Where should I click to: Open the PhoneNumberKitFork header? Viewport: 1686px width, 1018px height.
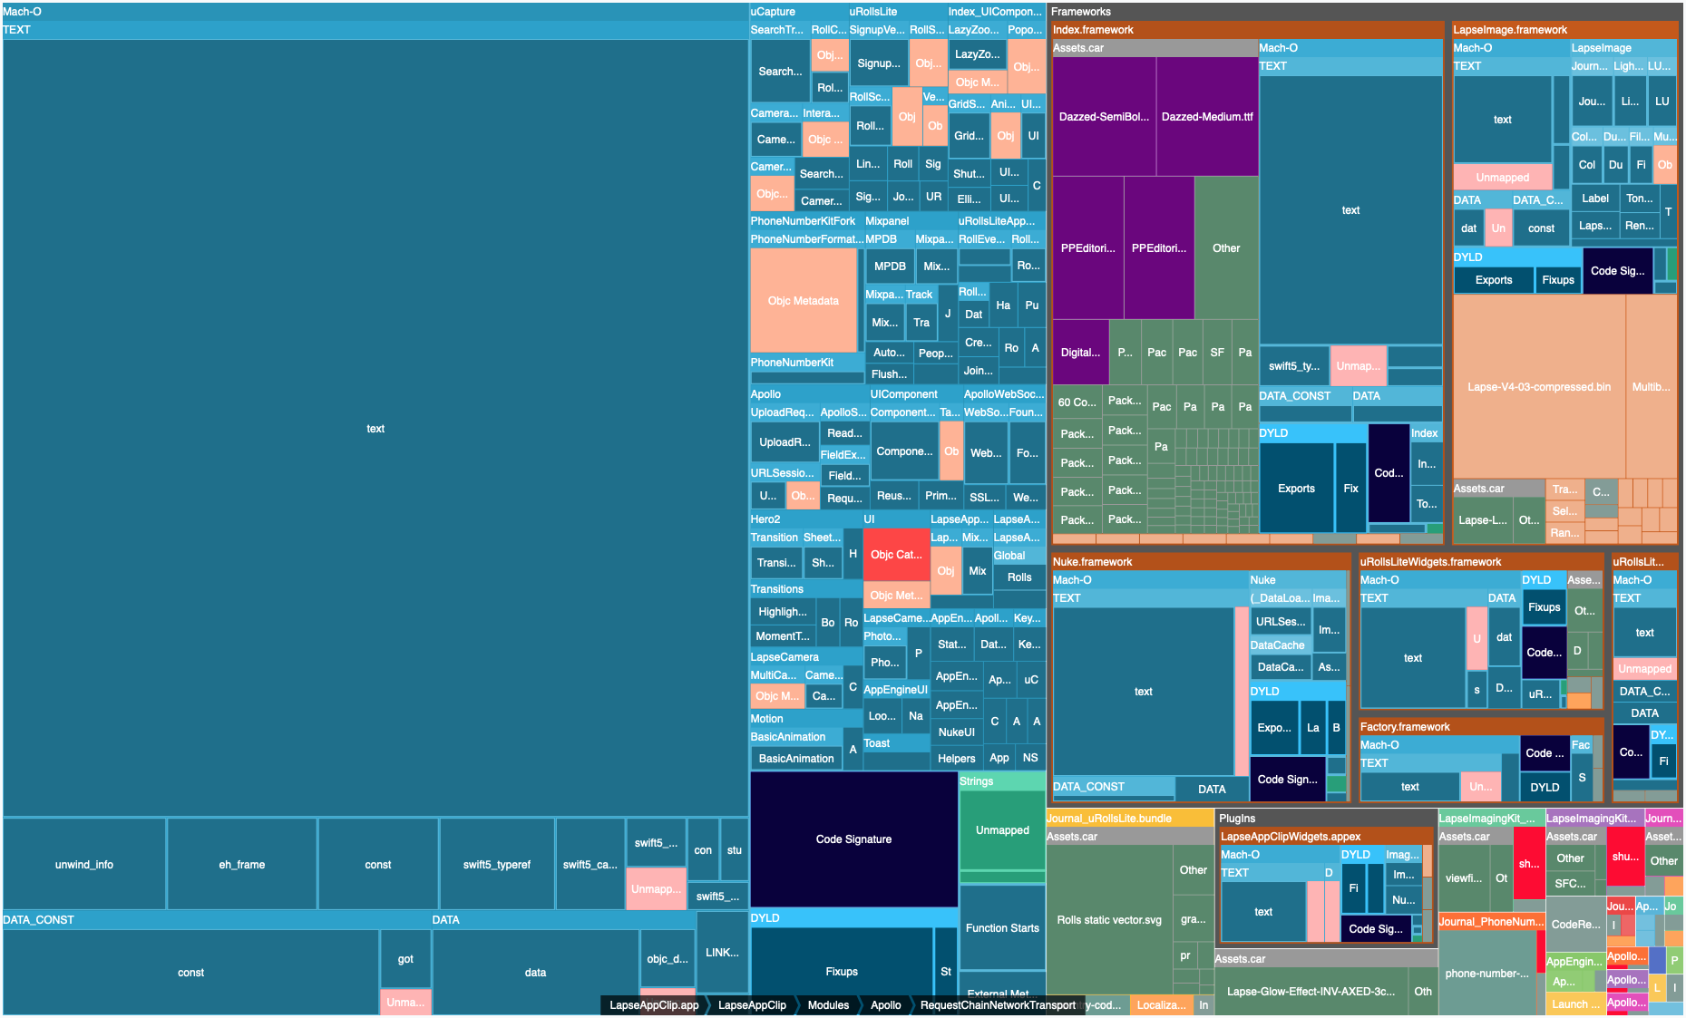pos(805,220)
